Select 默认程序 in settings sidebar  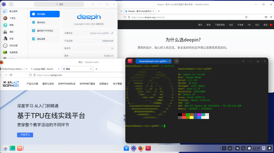click(x=14, y=11)
